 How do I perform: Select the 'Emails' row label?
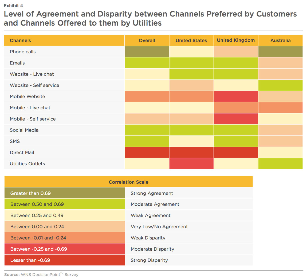[x=17, y=63]
